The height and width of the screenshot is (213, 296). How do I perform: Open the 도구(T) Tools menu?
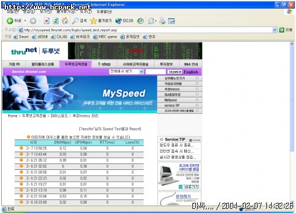(86, 12)
